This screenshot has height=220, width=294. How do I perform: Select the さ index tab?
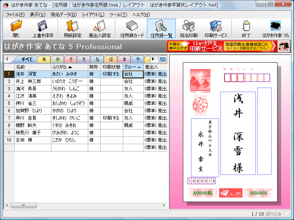[x=71, y=59]
